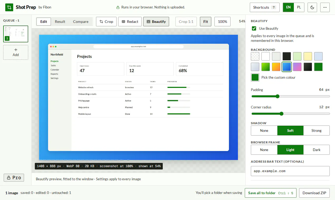The height and width of the screenshot is (200, 335).
Task: Activate the Redact tool
Action: coord(130,22)
